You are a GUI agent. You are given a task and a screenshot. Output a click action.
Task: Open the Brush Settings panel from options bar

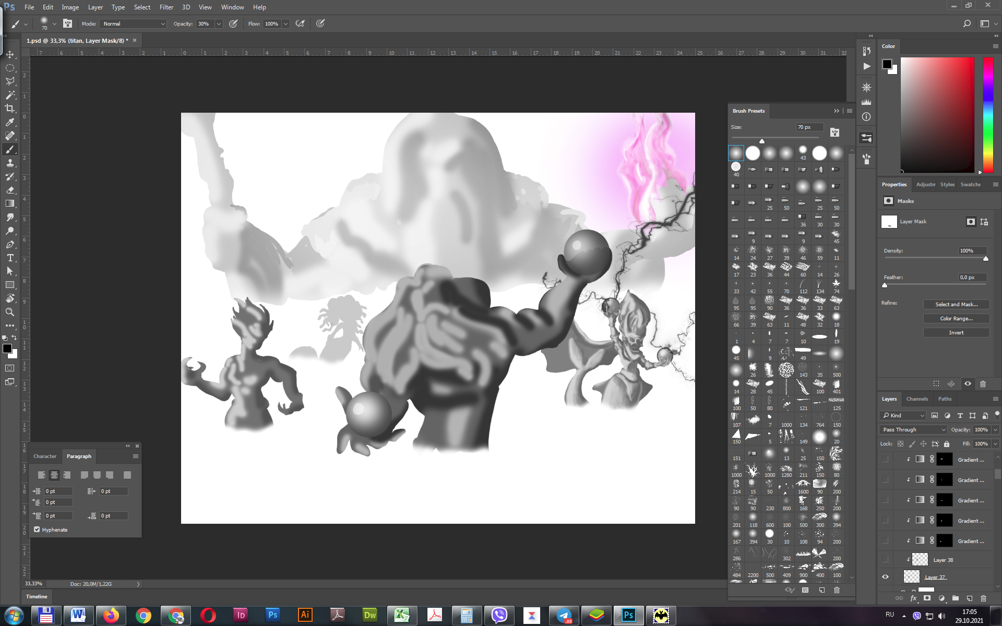(67, 23)
